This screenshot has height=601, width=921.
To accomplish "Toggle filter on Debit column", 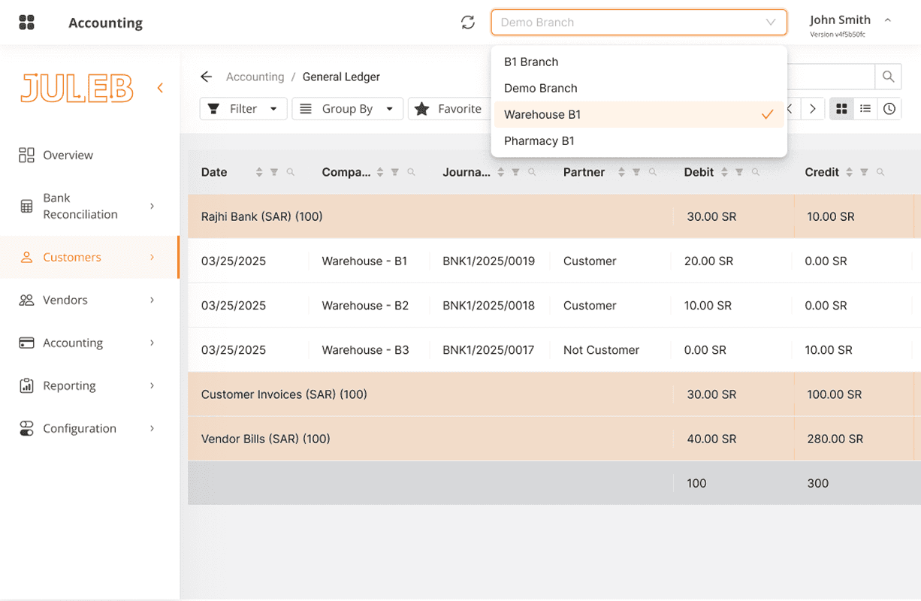I will pos(740,172).
